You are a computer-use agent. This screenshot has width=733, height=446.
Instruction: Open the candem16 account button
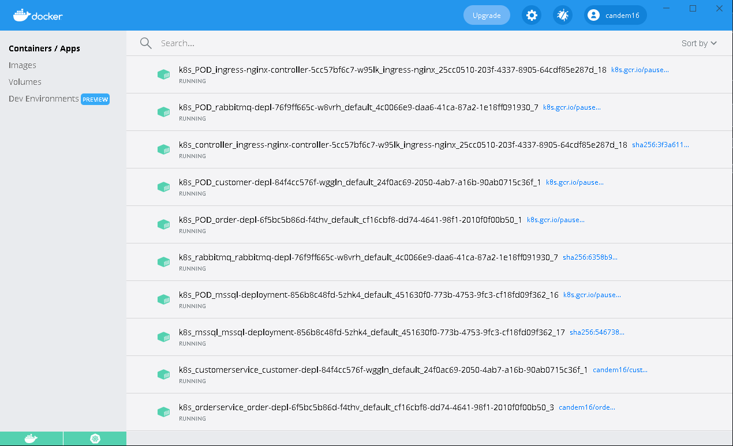[x=615, y=16]
